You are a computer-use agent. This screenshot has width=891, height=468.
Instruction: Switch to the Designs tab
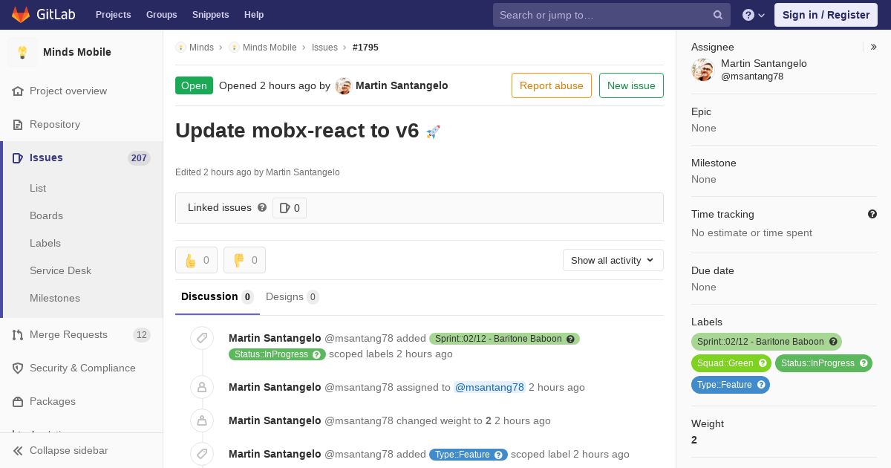coord(293,297)
